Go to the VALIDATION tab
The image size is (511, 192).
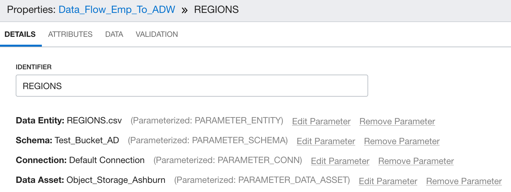point(157,34)
